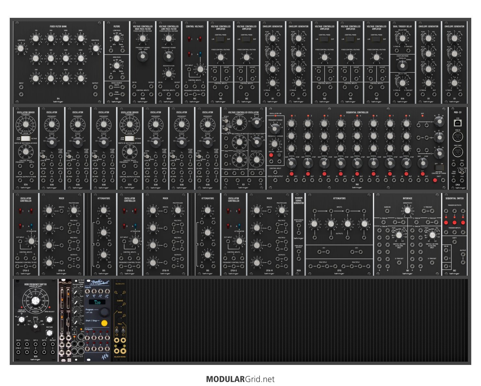Click the Range knob on the Voltage Controlled Oscillator
This screenshot has width=481, height=386.
256,122
